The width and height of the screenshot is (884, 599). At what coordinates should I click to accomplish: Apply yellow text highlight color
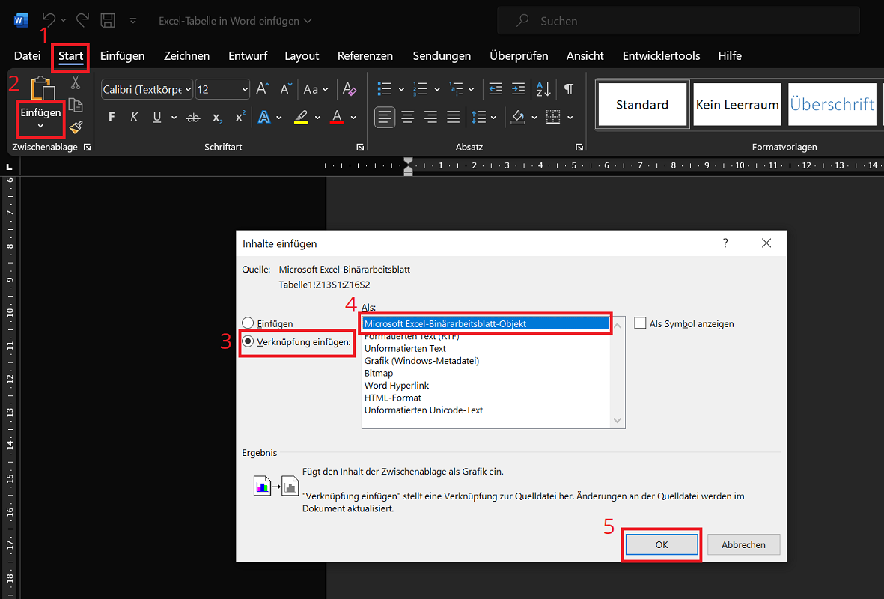pyautogui.click(x=302, y=118)
